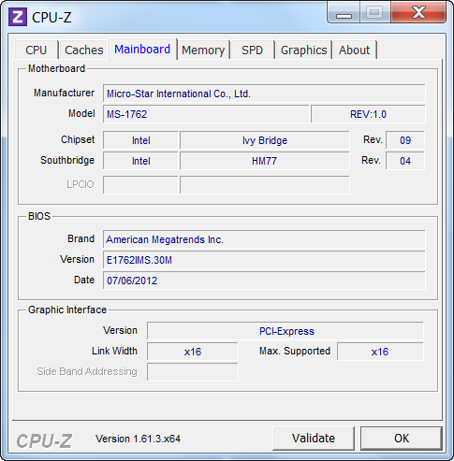The image size is (454, 461).
Task: Click the greyed-out maximize button
Action: [x=375, y=12]
